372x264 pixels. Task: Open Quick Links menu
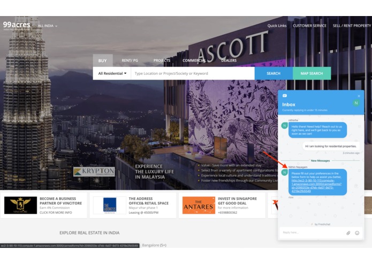tap(277, 26)
